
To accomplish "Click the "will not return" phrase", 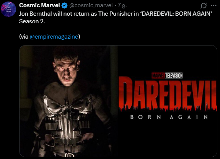I will (72, 14).
